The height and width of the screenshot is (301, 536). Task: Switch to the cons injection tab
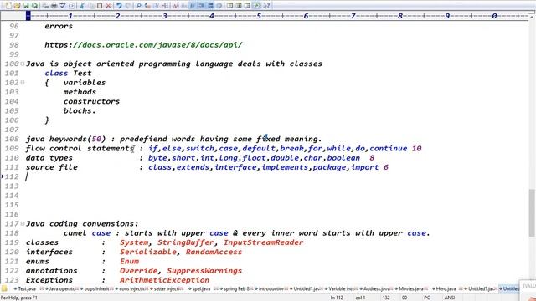[131, 288]
